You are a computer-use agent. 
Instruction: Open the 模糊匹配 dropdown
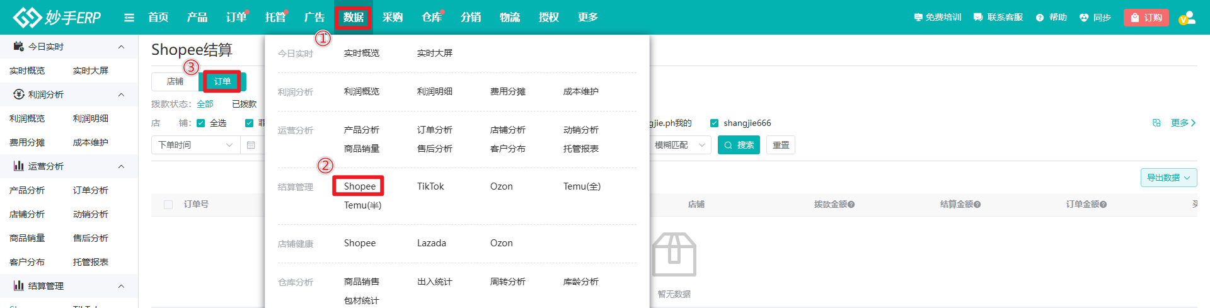pyautogui.click(x=679, y=145)
